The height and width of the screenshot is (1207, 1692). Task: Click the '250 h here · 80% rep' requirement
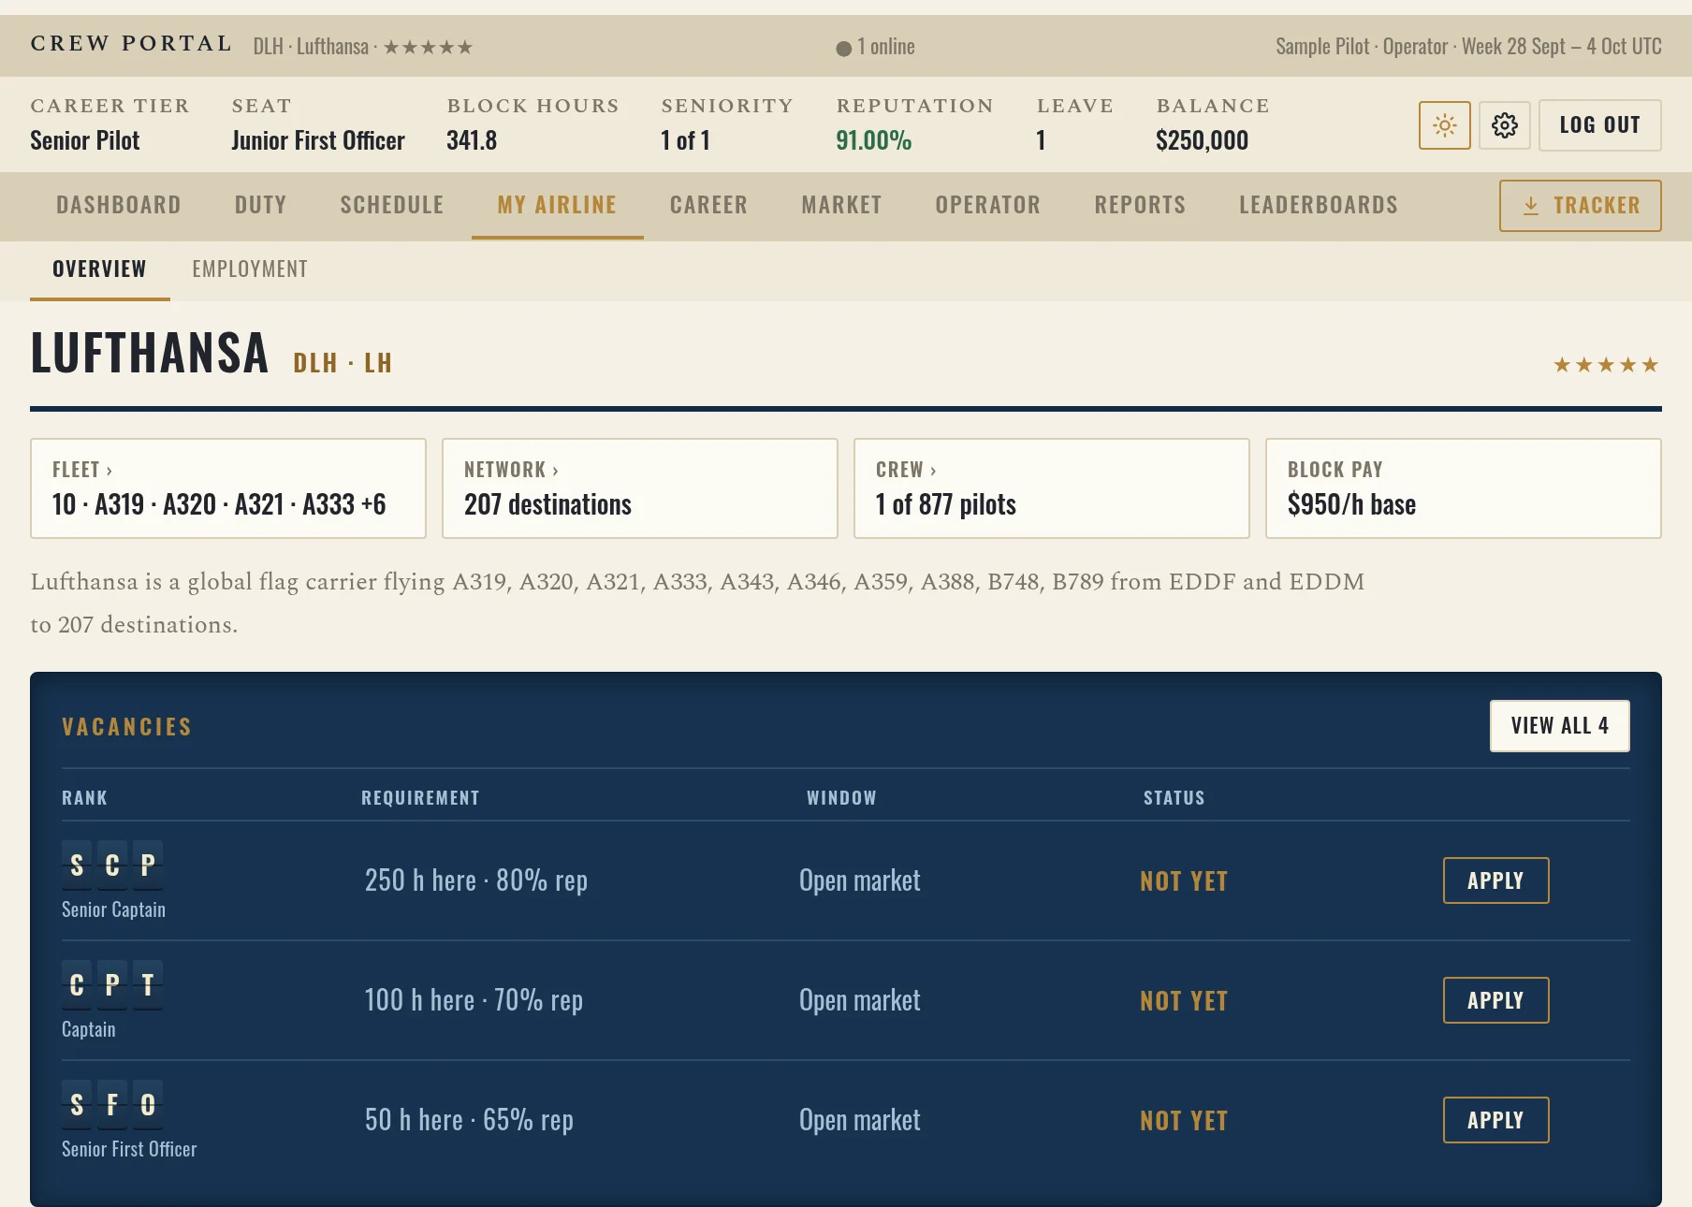(476, 880)
